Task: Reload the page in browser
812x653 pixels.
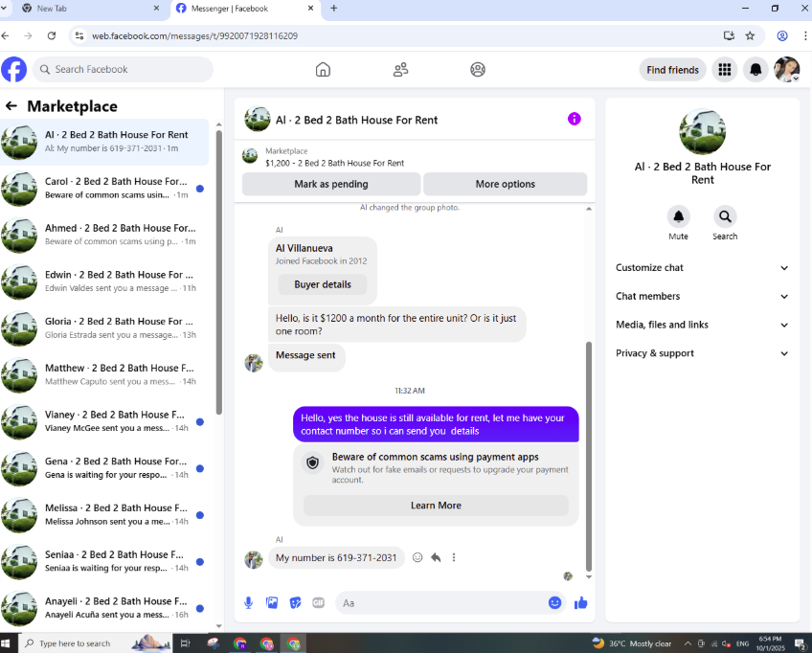Action: pyautogui.click(x=52, y=35)
